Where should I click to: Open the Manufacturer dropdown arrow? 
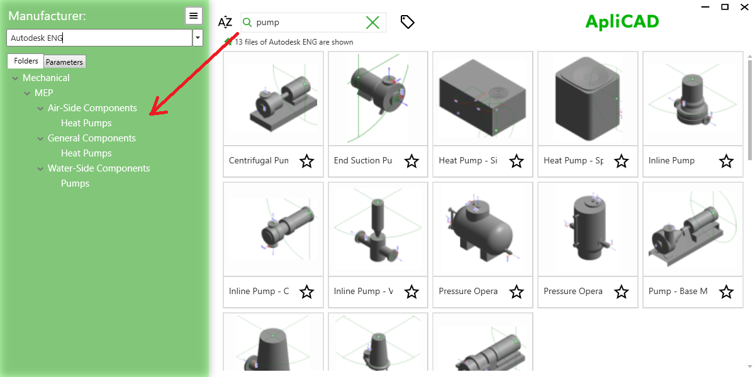pos(198,37)
